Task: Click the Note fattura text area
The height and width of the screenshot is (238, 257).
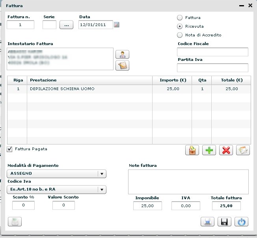Action: click(x=188, y=182)
